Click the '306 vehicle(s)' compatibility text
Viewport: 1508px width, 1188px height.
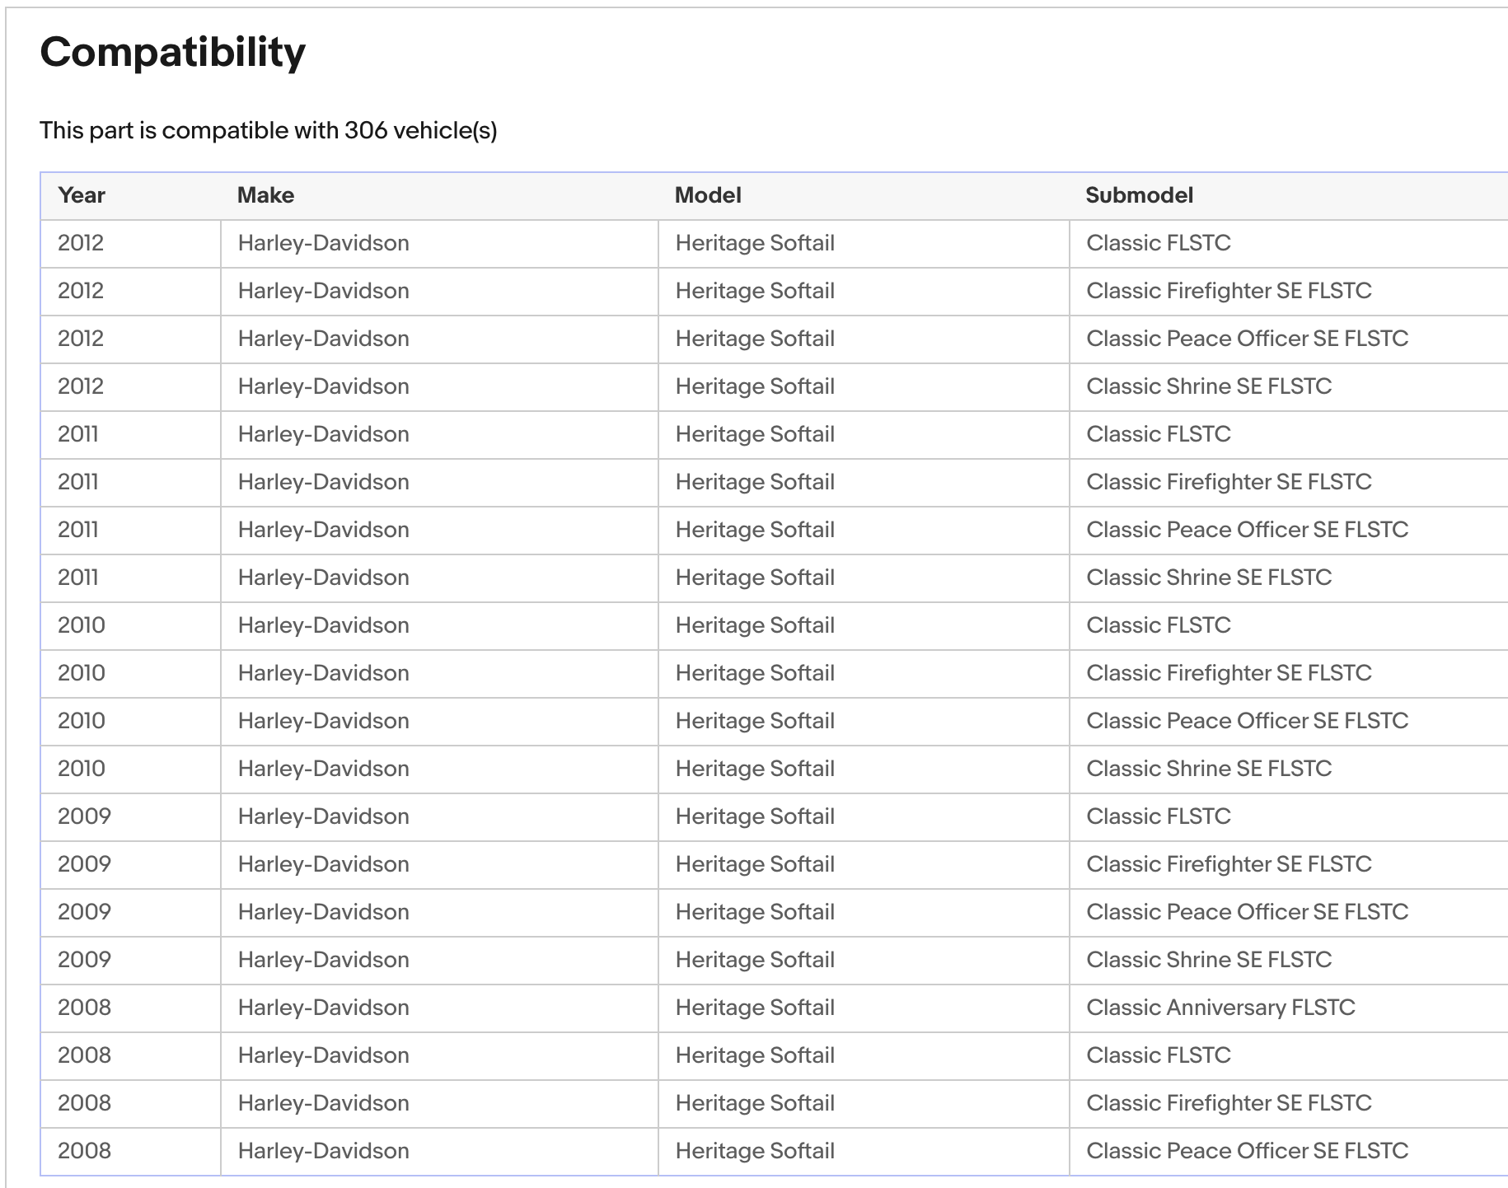420,130
